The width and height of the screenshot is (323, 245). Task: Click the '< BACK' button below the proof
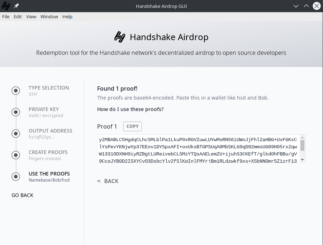(108, 181)
